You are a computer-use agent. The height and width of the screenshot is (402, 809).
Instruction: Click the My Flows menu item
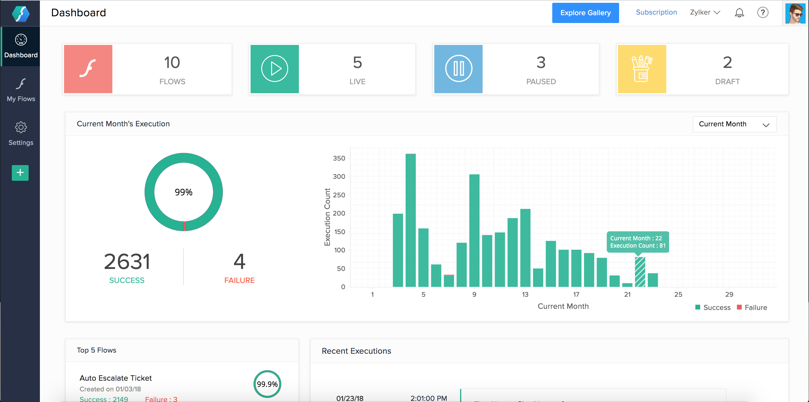[x=21, y=91]
